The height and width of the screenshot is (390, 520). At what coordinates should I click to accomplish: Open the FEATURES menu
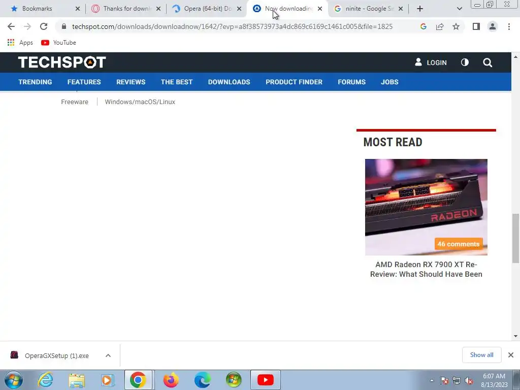(84, 82)
